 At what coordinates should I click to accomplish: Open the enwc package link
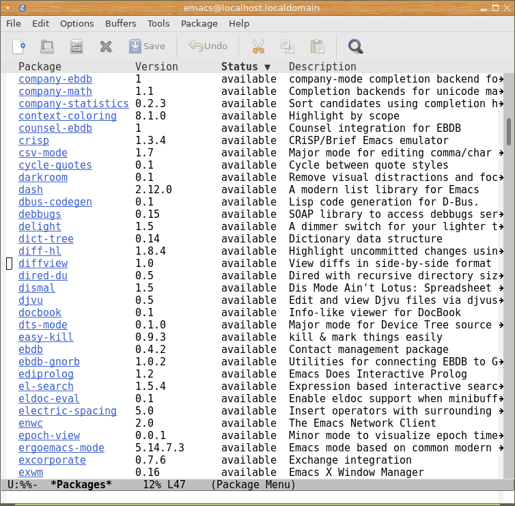(x=31, y=423)
